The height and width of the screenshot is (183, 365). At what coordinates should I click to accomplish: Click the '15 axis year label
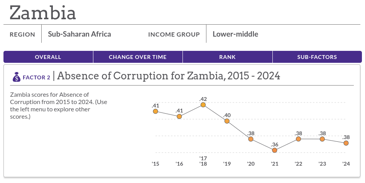pos(155,164)
